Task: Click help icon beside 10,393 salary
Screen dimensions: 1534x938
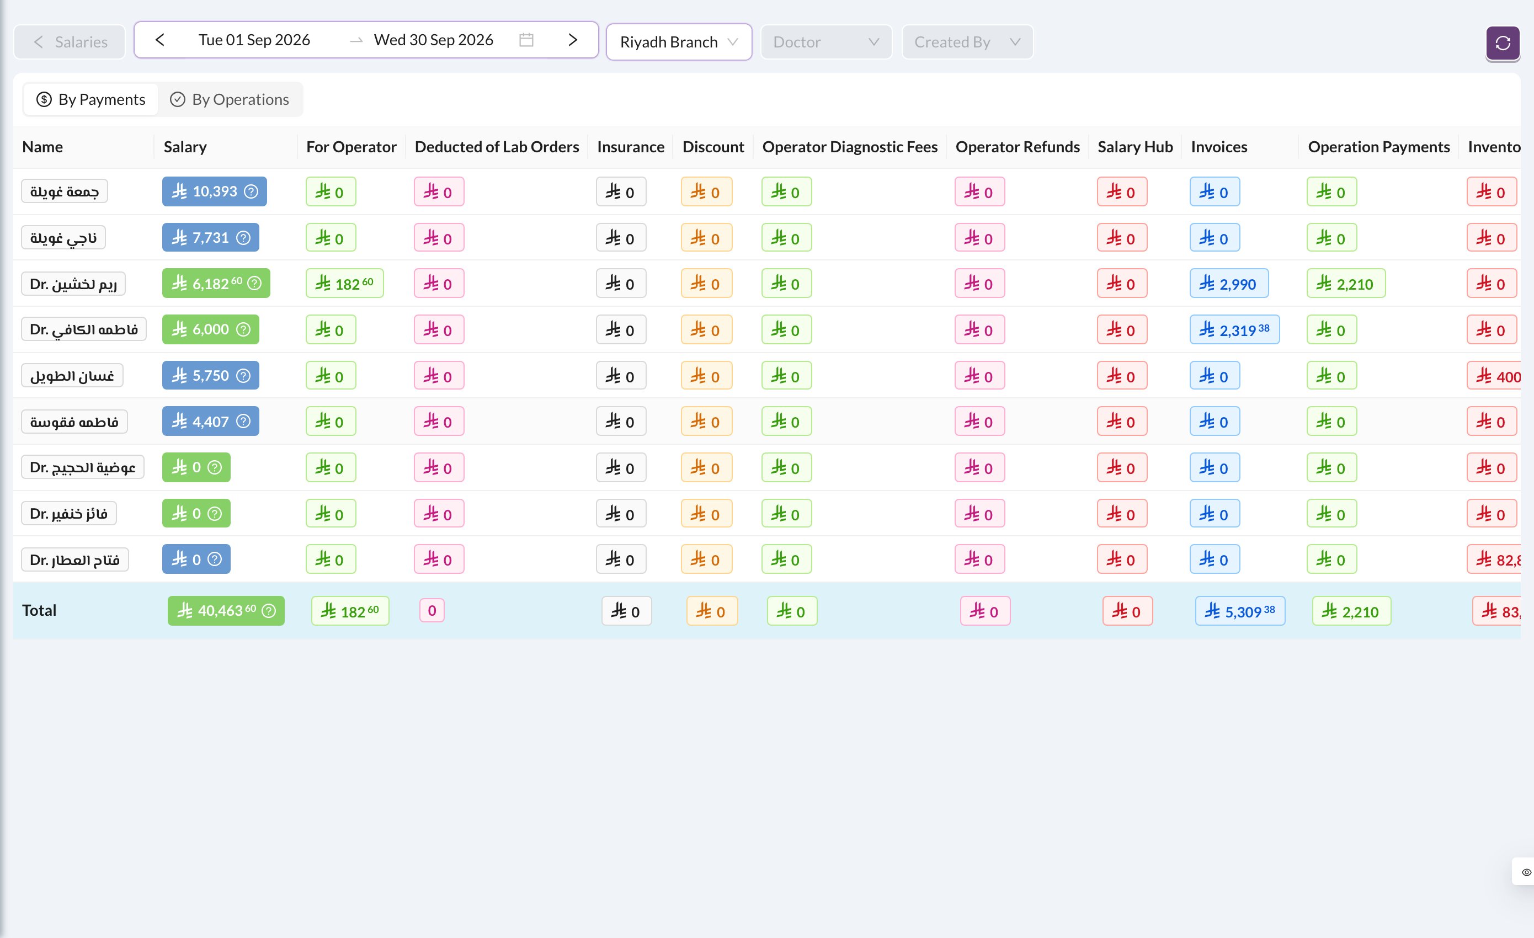Action: coord(251,191)
